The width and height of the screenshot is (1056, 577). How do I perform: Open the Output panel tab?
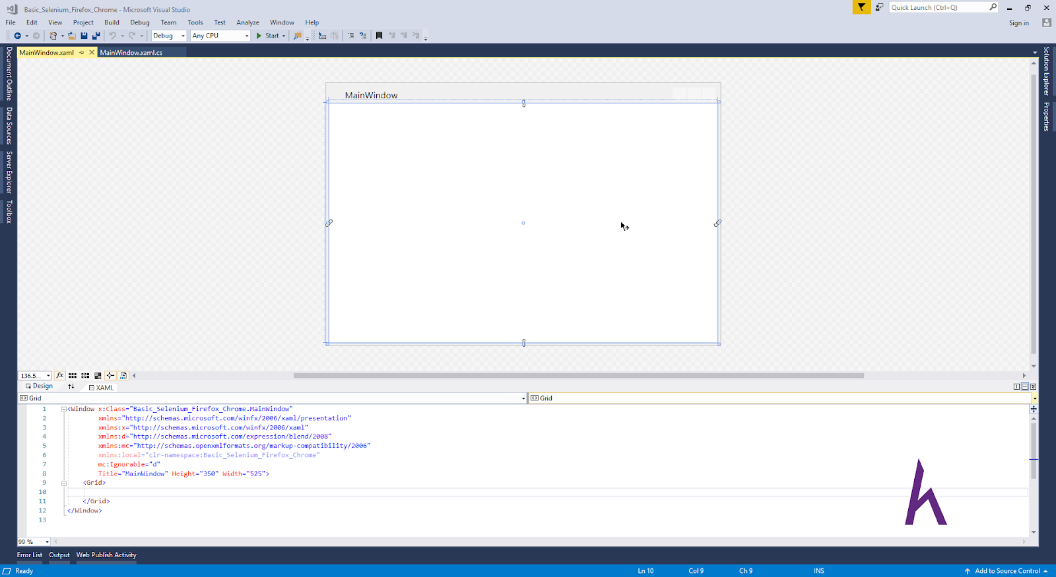59,555
